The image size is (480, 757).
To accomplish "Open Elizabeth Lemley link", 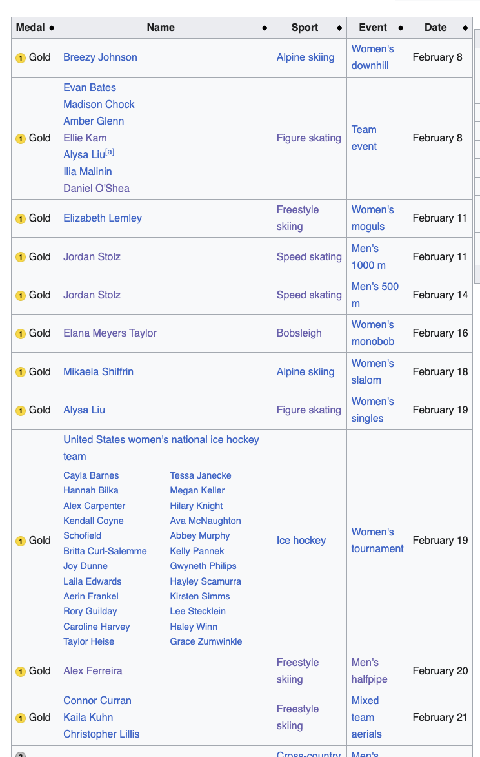I will click(103, 218).
